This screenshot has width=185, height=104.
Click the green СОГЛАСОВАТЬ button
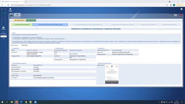click(x=31, y=20)
